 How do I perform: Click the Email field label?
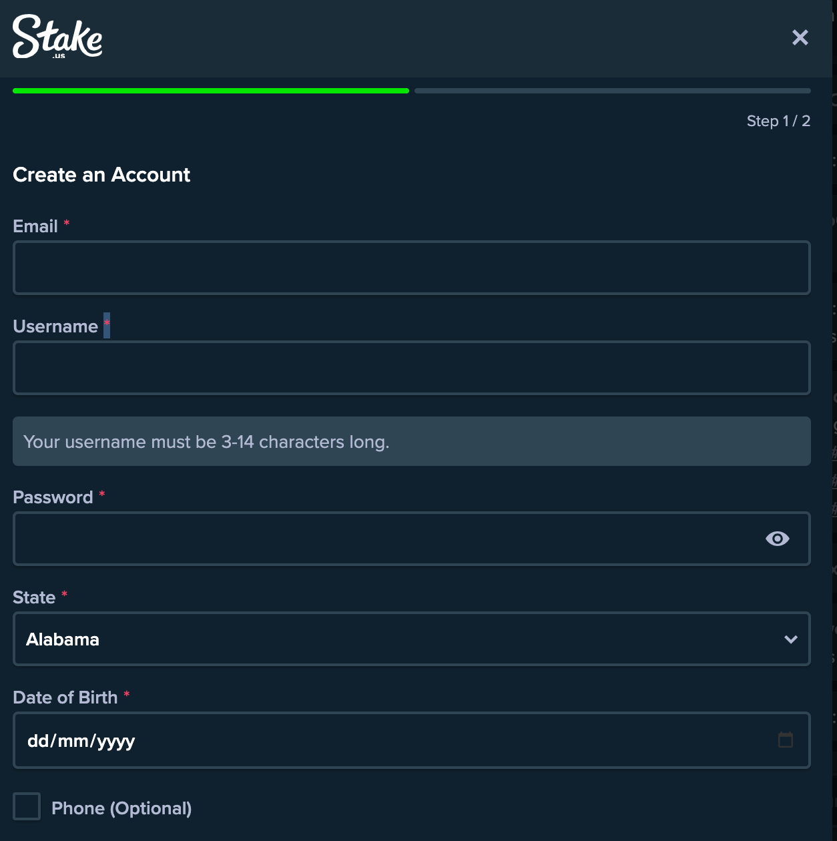tap(35, 226)
